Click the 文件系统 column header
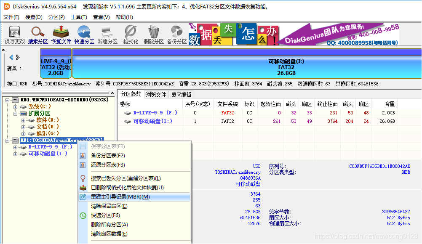The image size is (422, 244). pos(228,104)
